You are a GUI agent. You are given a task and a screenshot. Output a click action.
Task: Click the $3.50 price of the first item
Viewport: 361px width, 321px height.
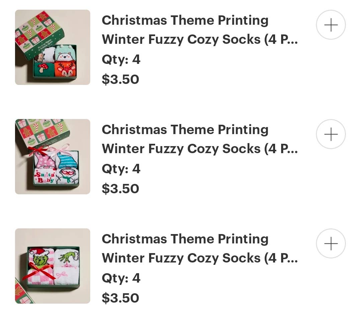[x=120, y=80]
